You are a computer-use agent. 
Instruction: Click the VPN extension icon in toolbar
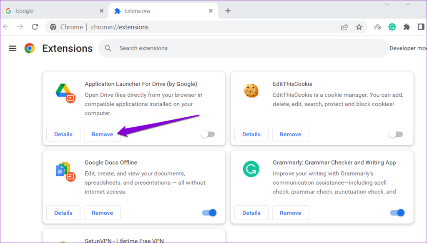tap(377, 27)
